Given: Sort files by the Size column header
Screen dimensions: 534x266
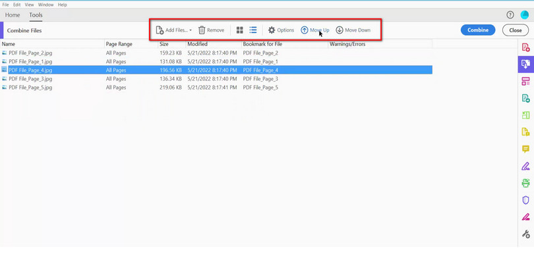Looking at the screenshot, I should point(164,44).
